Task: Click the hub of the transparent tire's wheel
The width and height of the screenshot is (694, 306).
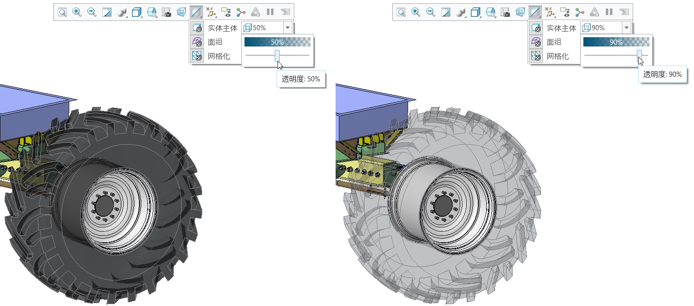Action: (444, 205)
